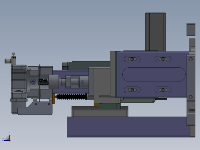This screenshot has height=150, width=200.
Task: Select the grey guide rail above the base plate
Action: pyautogui.click(x=100, y=111)
